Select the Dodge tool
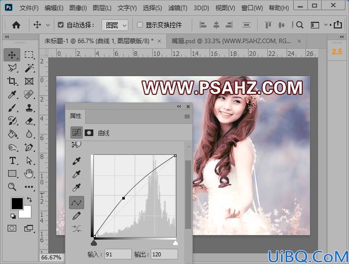 pos(12,147)
